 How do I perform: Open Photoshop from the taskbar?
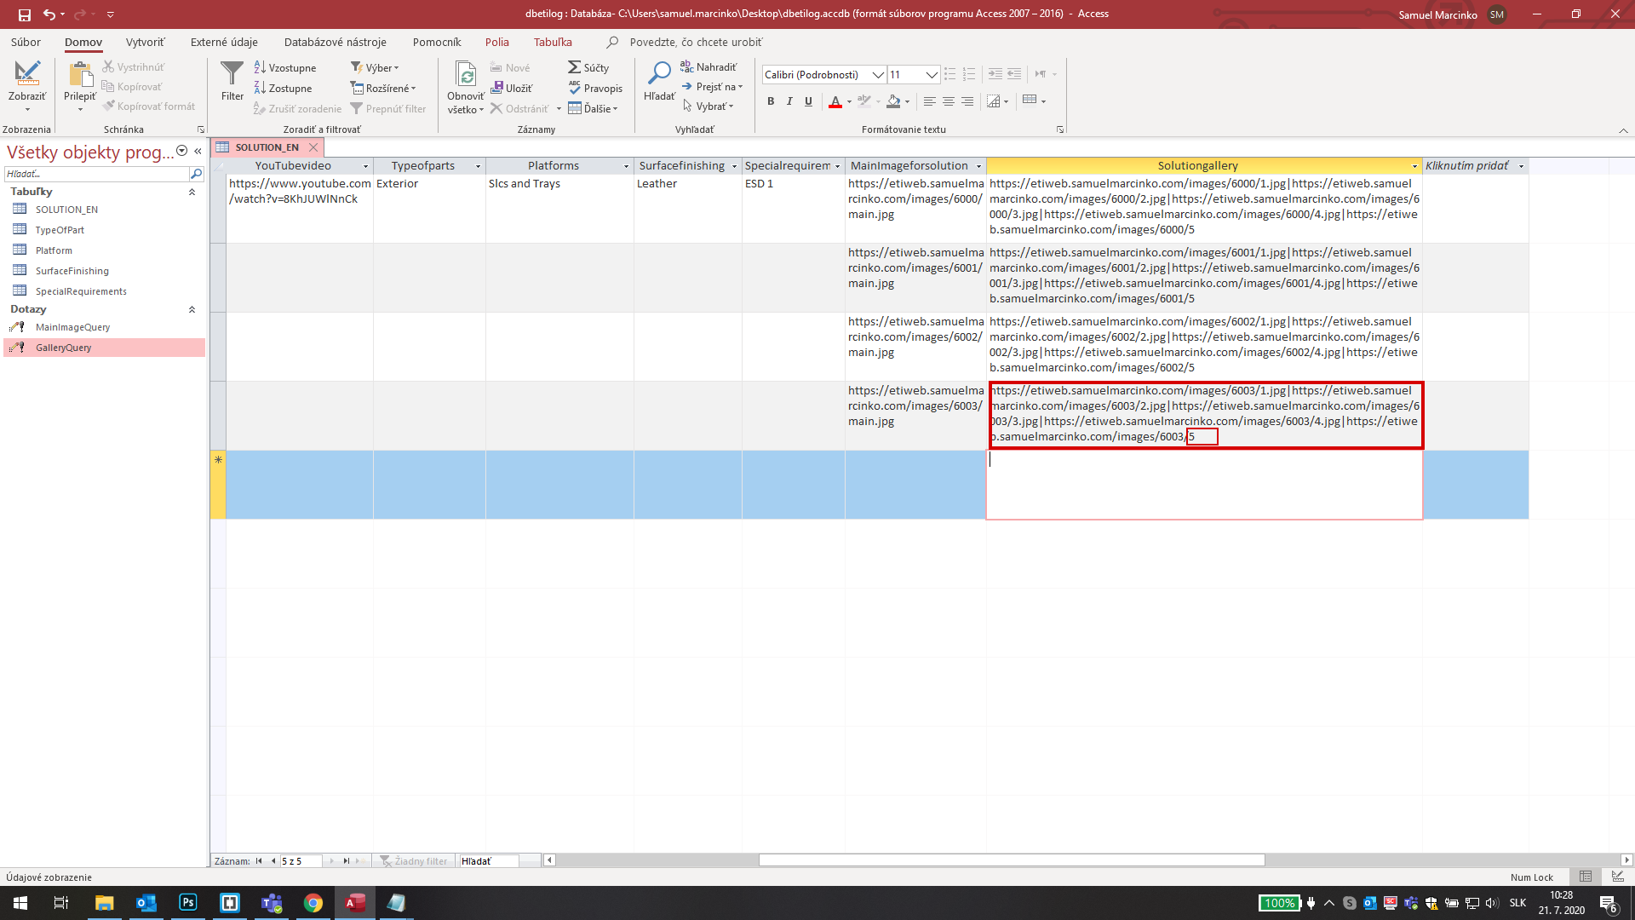188,903
